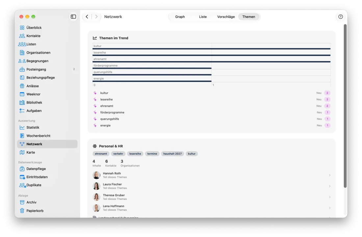This screenshot has width=362, height=237.
Task: Click the 4 Inhalte count
Action: point(97,163)
